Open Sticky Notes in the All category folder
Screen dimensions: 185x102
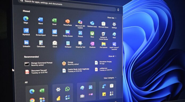point(104,94)
